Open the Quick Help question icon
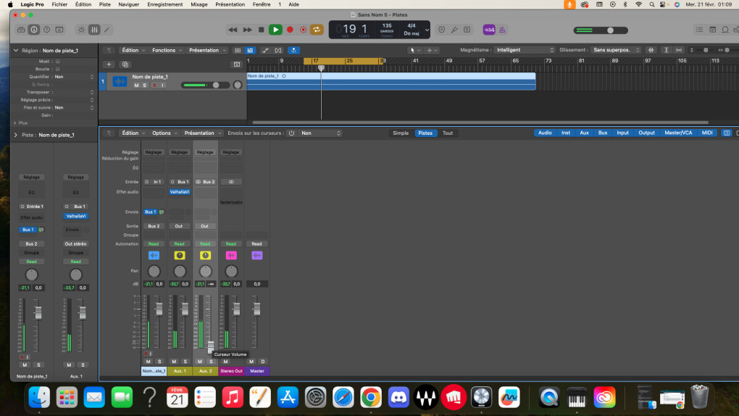 tap(46, 30)
